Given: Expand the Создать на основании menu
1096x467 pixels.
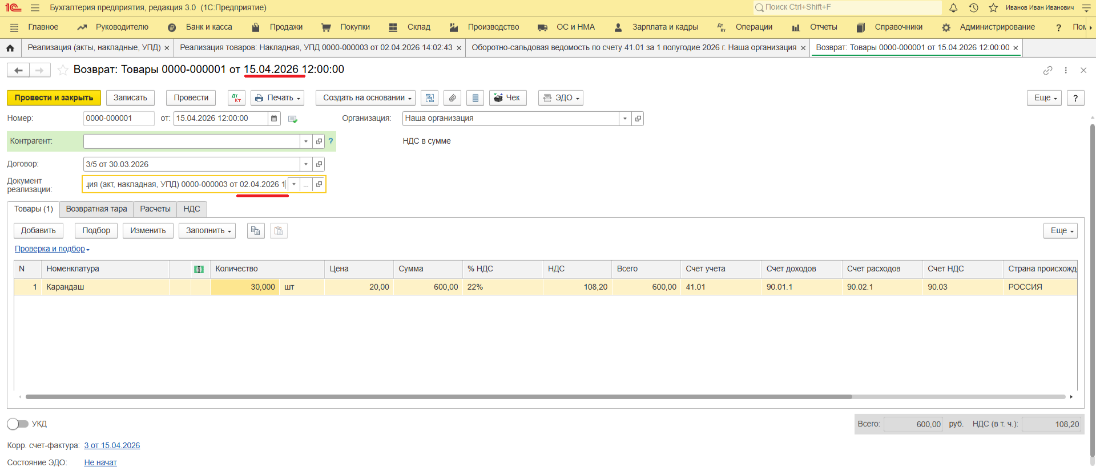Looking at the screenshot, I should coord(365,98).
